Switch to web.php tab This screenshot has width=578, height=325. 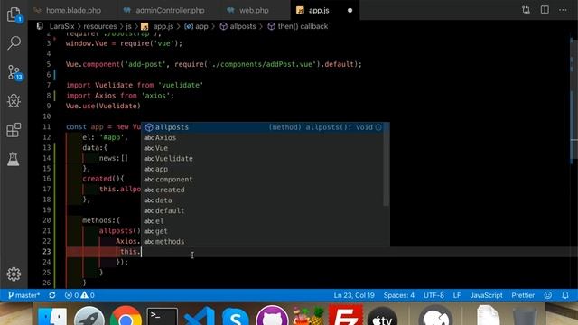coord(254,10)
